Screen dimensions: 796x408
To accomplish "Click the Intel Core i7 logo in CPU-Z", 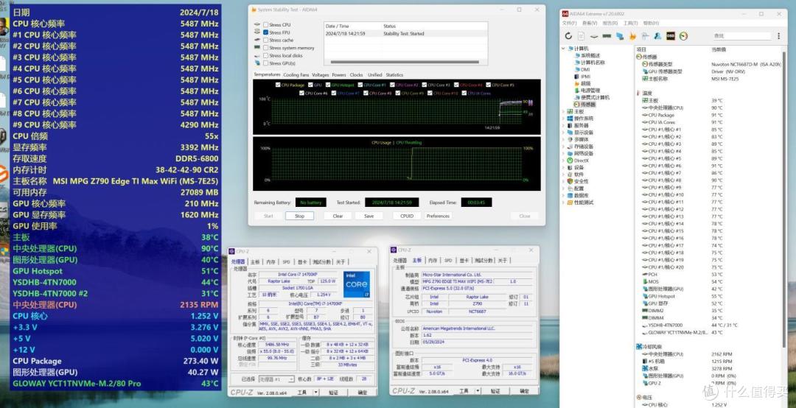I will pyautogui.click(x=357, y=284).
